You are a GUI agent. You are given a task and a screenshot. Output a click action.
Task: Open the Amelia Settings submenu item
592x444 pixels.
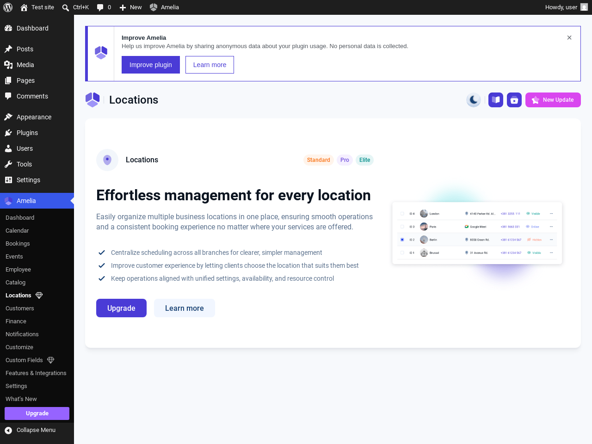tap(37, 386)
